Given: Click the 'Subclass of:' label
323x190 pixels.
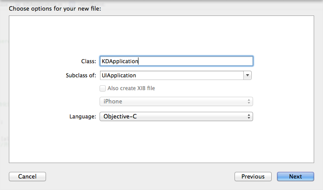Looking at the screenshot, I should point(81,76).
